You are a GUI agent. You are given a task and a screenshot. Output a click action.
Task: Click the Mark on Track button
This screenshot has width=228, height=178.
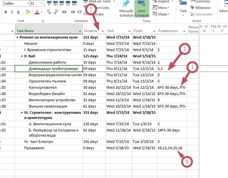pos(99,1)
